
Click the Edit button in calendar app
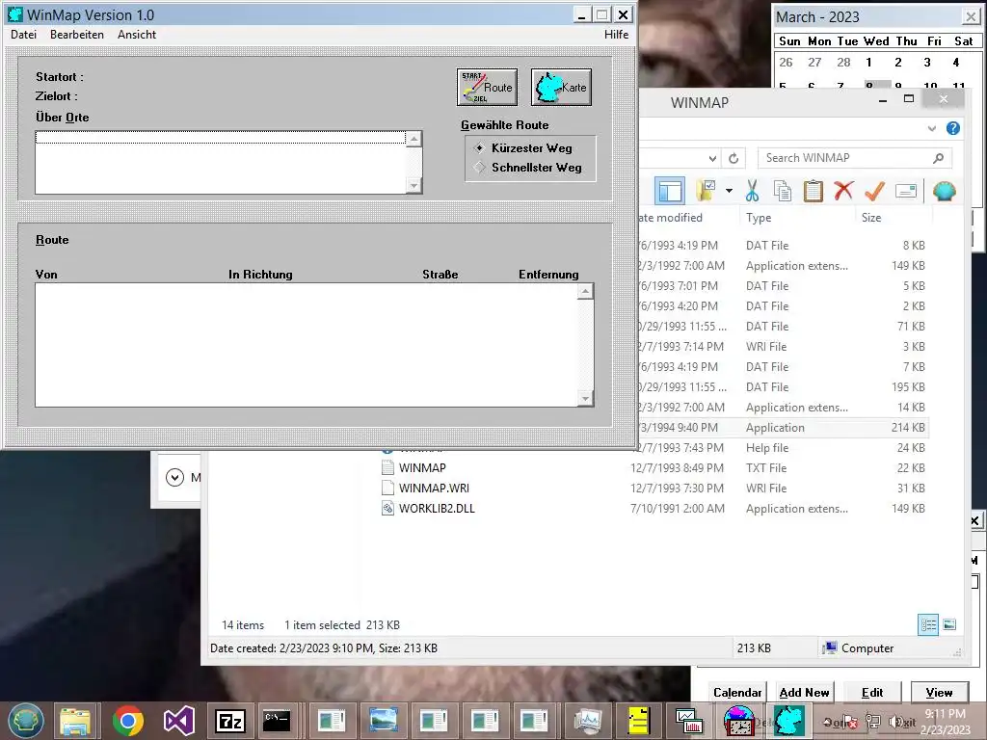coord(871,692)
